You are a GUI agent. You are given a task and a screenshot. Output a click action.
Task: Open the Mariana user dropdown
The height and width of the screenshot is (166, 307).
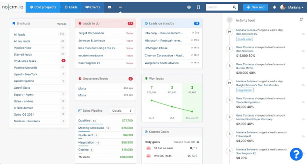[x=296, y=7]
